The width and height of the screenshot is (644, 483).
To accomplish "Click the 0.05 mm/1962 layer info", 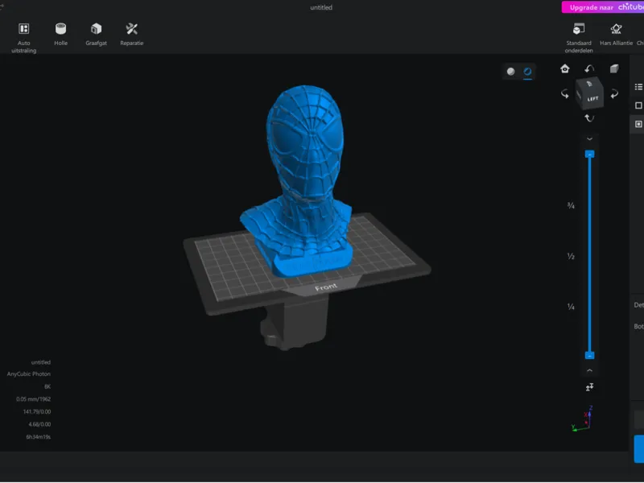I will pos(33,399).
